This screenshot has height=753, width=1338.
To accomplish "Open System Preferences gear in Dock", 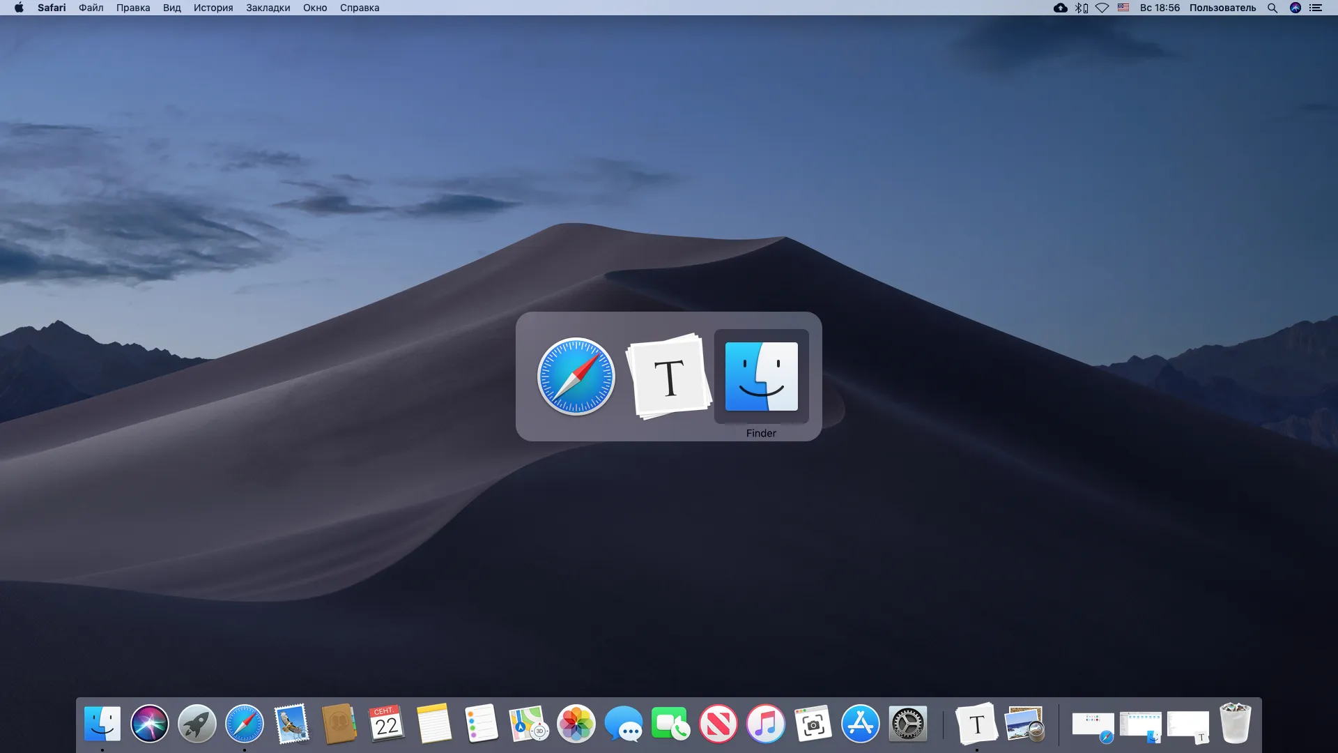I will point(908,724).
